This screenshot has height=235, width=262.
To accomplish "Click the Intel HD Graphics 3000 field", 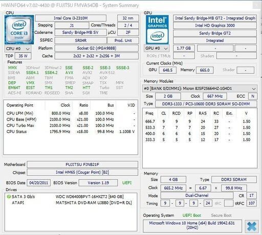I will pyautogui.click(x=215, y=26).
